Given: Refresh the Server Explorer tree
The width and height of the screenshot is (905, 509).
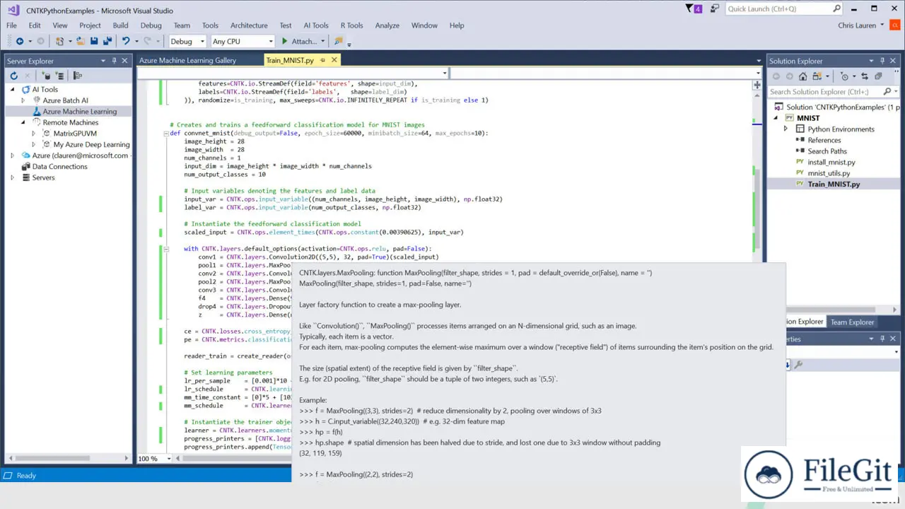Looking at the screenshot, I should click(13, 76).
